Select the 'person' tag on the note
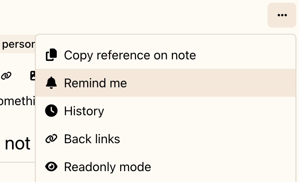 click(18, 44)
